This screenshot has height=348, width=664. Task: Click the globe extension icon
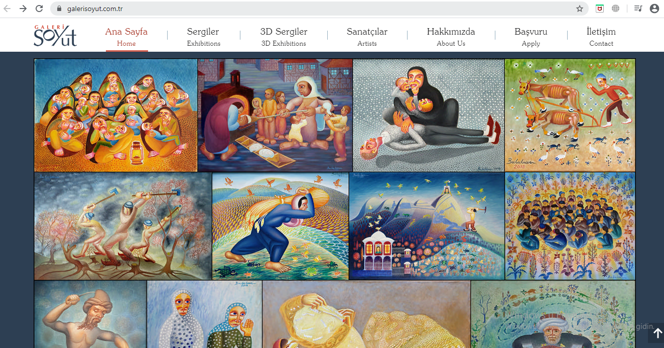(x=615, y=9)
